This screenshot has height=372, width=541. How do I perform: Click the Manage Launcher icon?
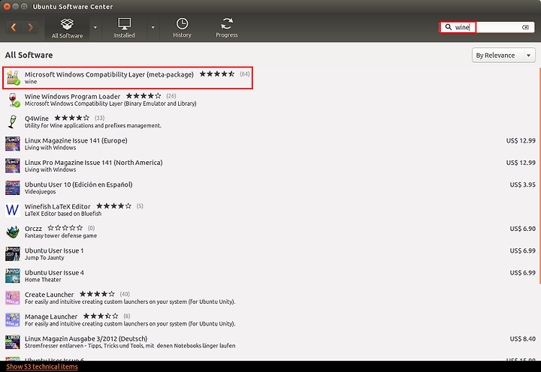[x=13, y=320]
